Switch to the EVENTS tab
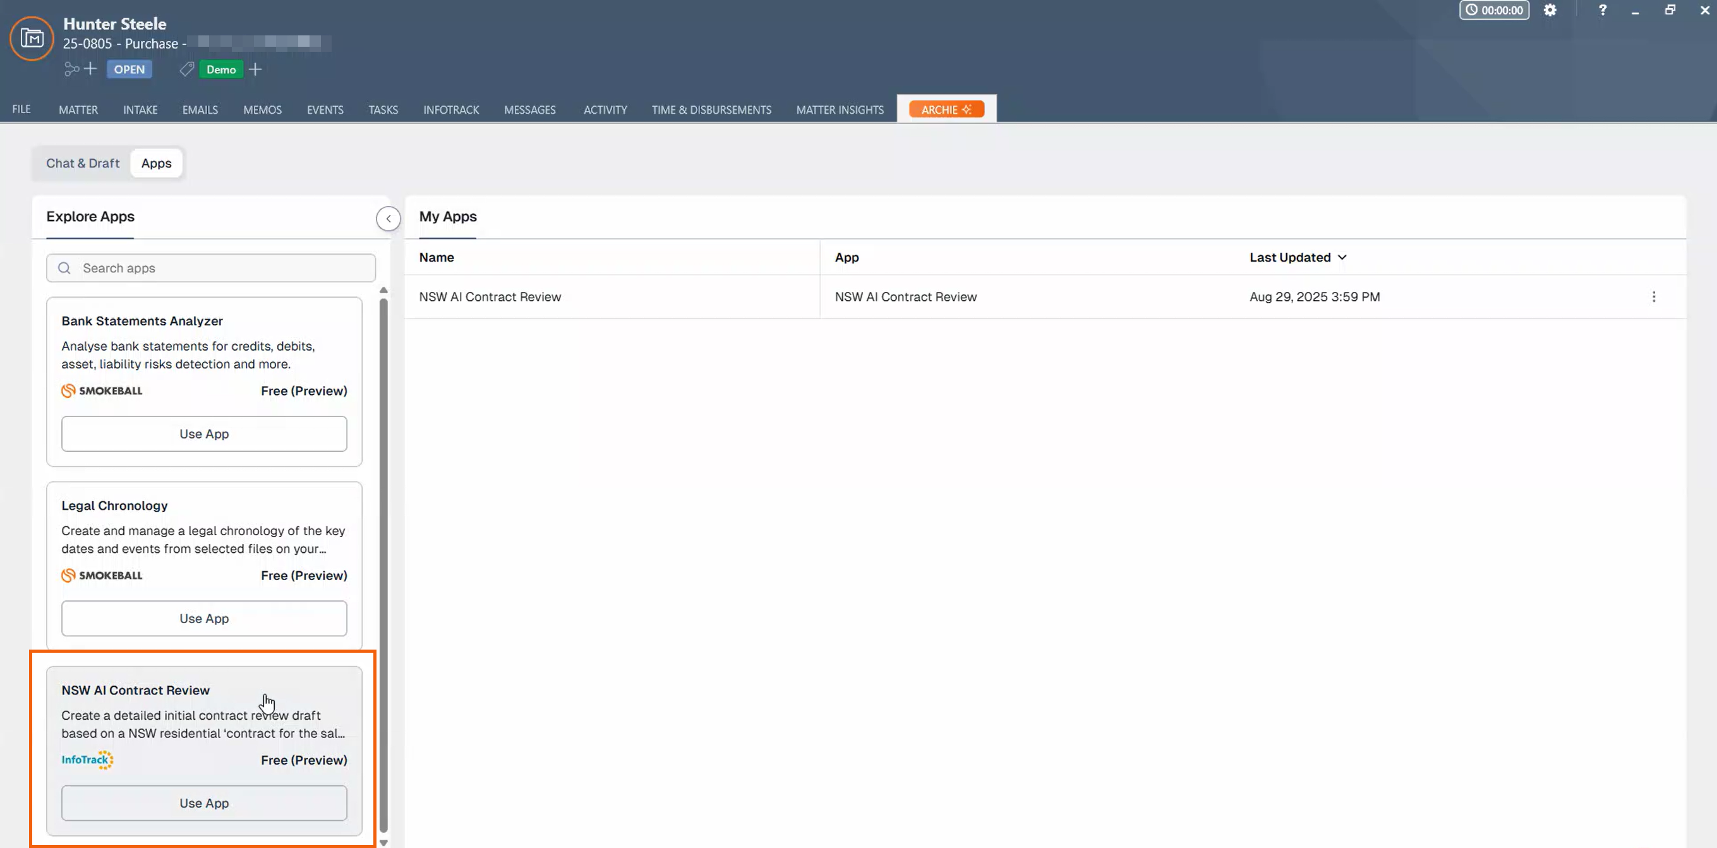Viewport: 1717px width, 848px height. (325, 109)
